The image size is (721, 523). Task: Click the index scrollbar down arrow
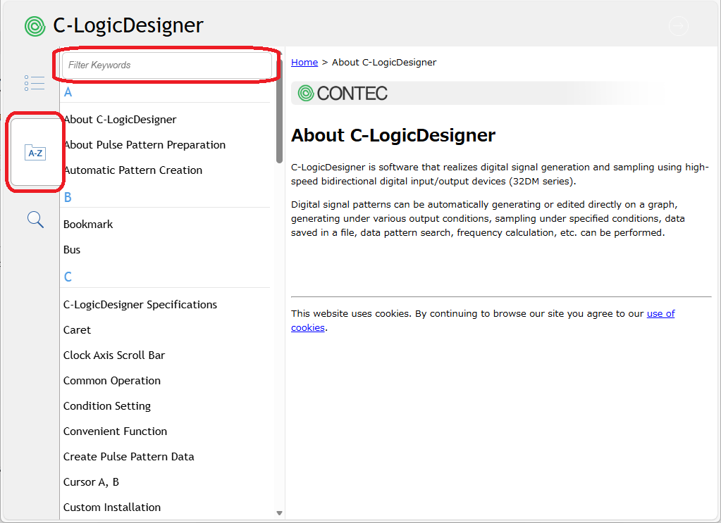pyautogui.click(x=279, y=513)
